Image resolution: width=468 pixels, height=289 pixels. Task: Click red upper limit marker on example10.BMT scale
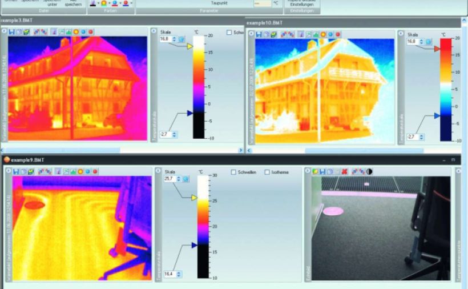[x=437, y=49]
